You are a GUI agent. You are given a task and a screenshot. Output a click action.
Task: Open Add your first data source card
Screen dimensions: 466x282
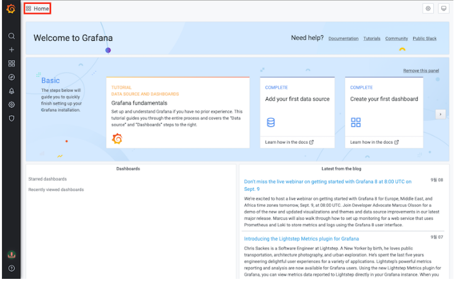tap(297, 112)
